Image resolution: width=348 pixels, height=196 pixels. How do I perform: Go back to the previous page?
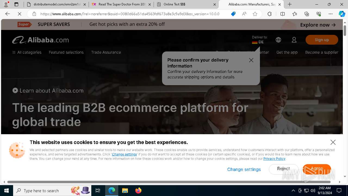pos(8,14)
